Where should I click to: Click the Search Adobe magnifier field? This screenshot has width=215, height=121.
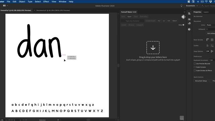[x=208, y=6]
